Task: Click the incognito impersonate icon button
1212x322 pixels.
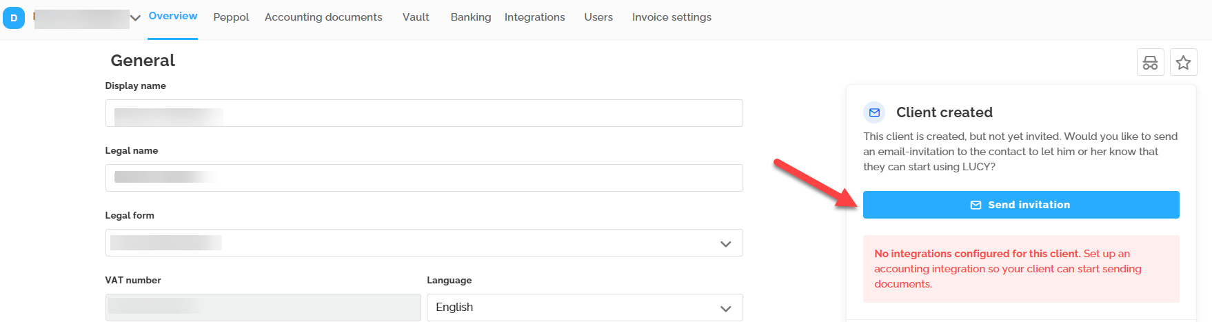Action: pyautogui.click(x=1150, y=63)
